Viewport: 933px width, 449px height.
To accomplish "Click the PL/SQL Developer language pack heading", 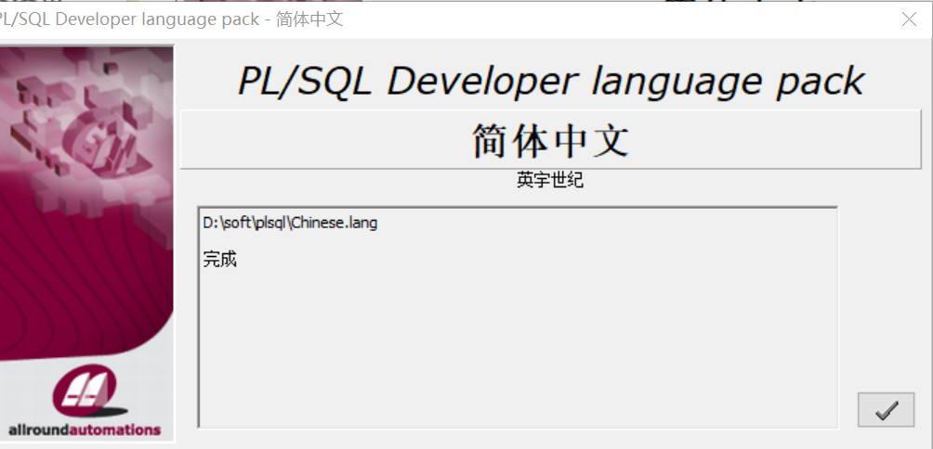I will (x=550, y=81).
